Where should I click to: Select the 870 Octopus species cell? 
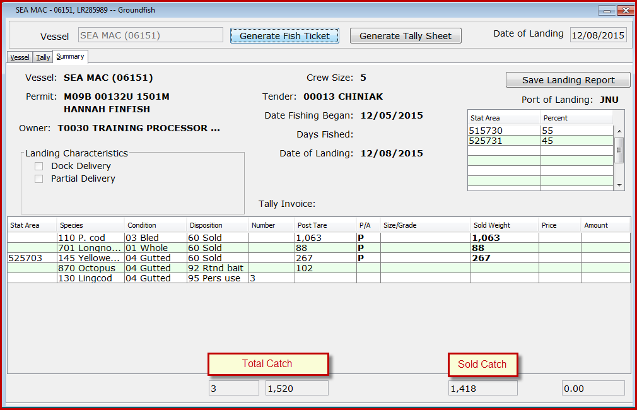[x=90, y=268]
